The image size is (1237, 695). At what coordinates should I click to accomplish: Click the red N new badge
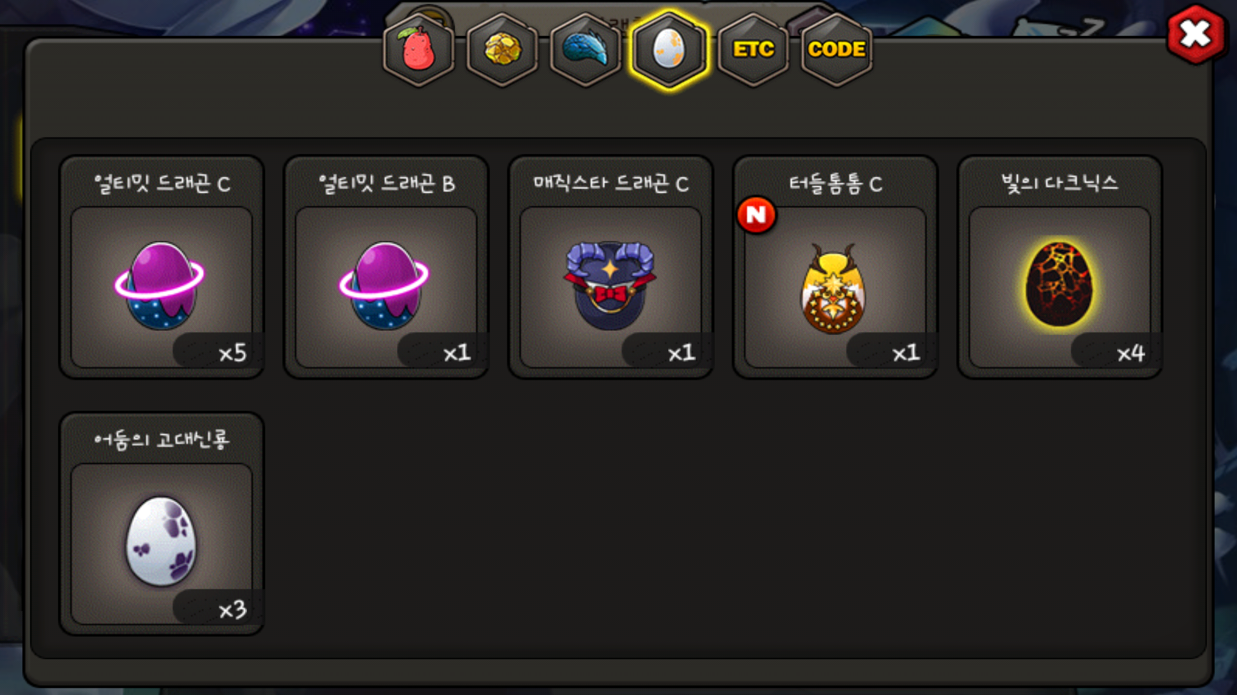pyautogui.click(x=756, y=215)
